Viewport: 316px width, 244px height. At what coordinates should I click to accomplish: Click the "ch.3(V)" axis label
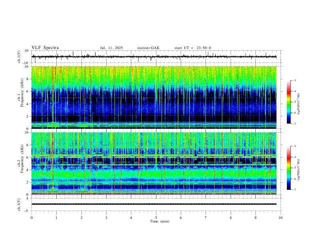point(19,205)
